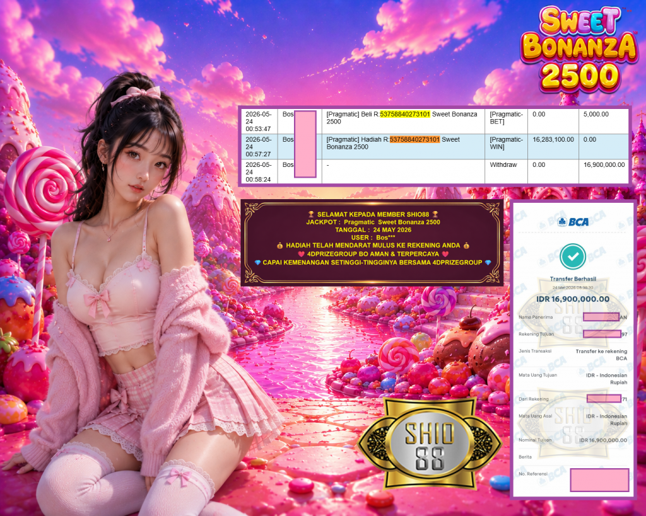Click the Dari Rekening label
Viewport: 646px width, 516px height.
[534, 399]
